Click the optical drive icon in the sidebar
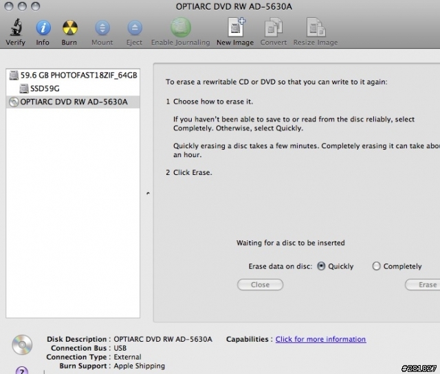The width and height of the screenshot is (440, 374). tap(14, 102)
